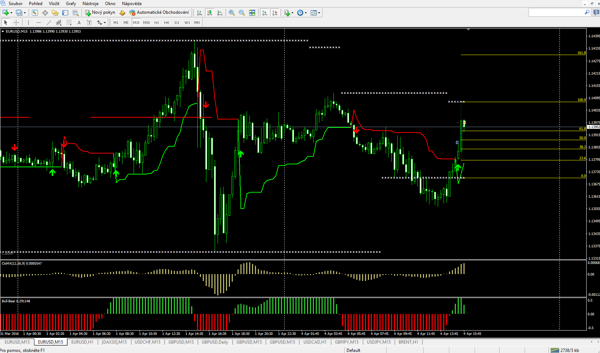
Task: Add a text label with A tool
Action: (79, 22)
